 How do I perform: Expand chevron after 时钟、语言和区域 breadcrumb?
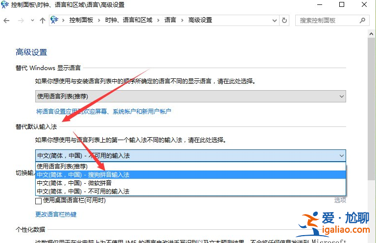point(158,21)
